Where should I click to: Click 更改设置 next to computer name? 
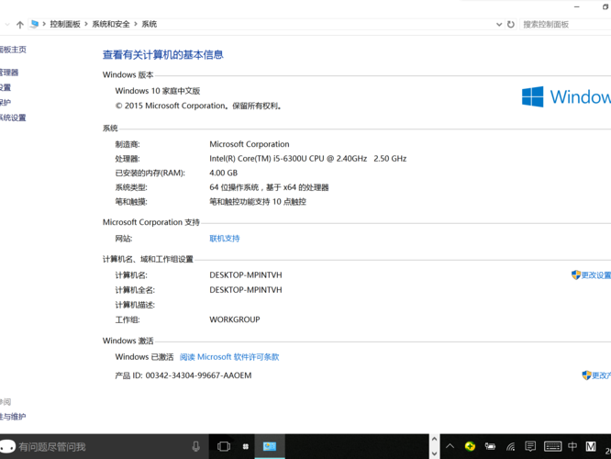click(x=595, y=274)
